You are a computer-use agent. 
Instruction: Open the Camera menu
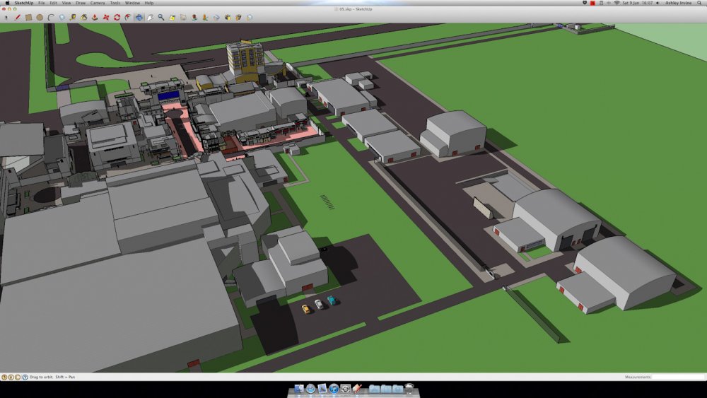[98, 3]
